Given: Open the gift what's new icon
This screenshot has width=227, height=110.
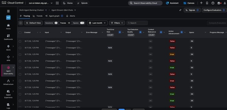Looking at the screenshot, I should click(219, 3).
